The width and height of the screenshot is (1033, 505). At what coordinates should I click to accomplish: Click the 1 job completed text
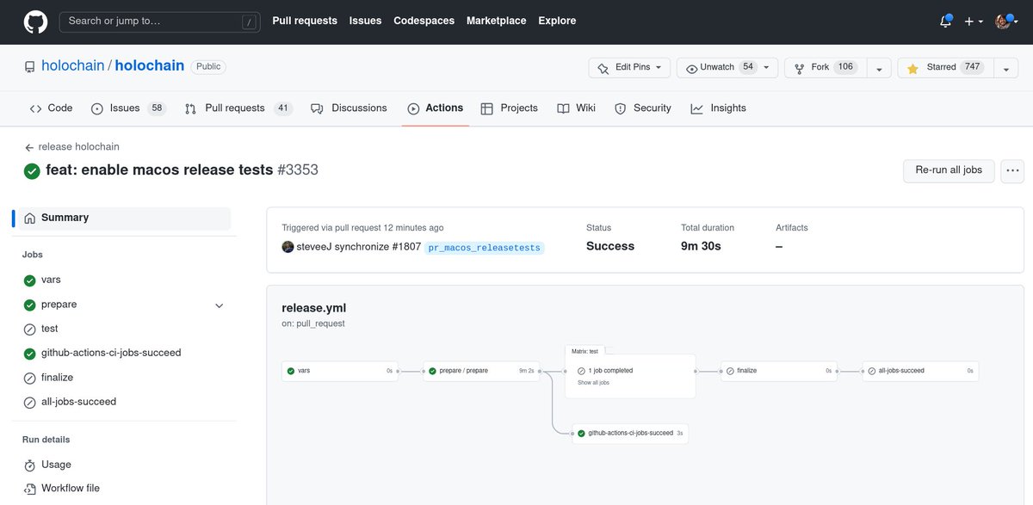click(610, 371)
